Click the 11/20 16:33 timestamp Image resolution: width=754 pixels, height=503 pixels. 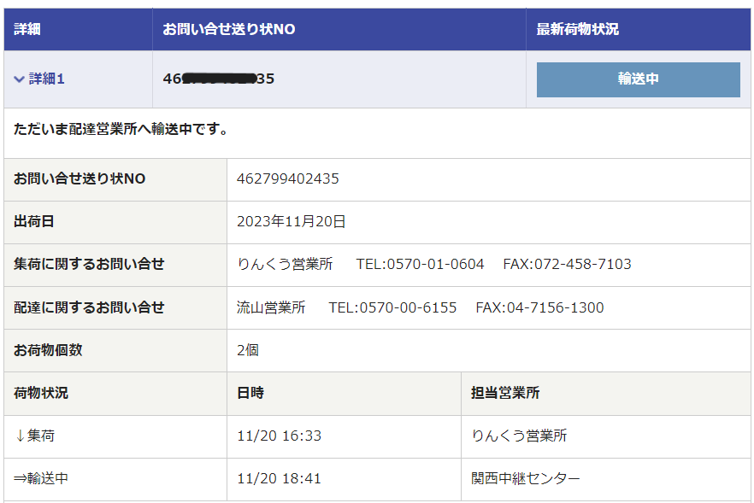[279, 436]
